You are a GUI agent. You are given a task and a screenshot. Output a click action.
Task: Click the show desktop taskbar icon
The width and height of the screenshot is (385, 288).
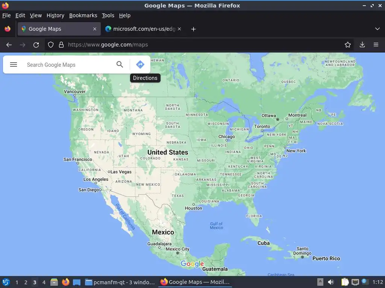[x=77, y=282]
